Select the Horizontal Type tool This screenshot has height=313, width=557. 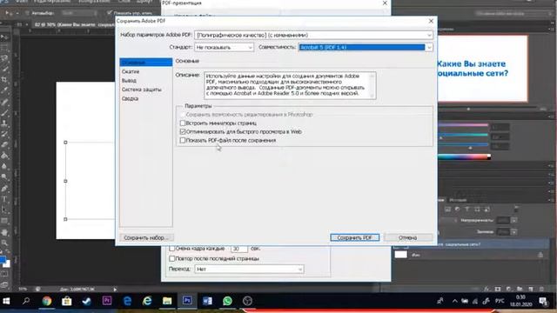[x=4, y=199]
